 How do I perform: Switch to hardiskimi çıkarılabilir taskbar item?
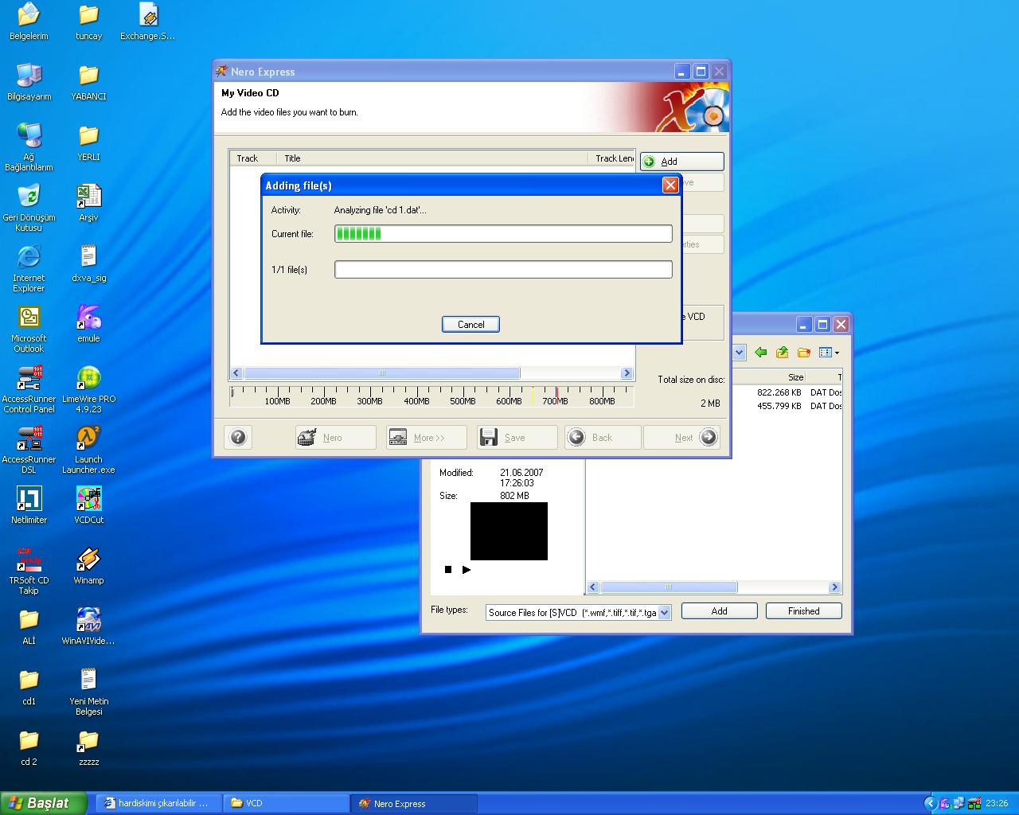tap(158, 803)
